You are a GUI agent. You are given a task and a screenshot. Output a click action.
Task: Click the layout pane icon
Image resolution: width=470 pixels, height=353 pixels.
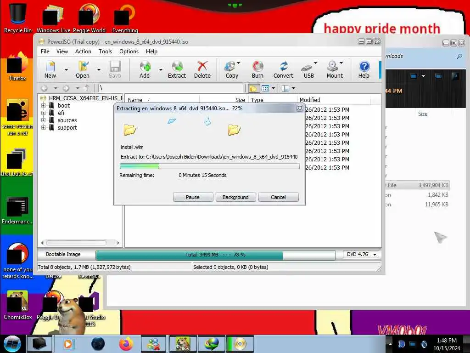(285, 88)
